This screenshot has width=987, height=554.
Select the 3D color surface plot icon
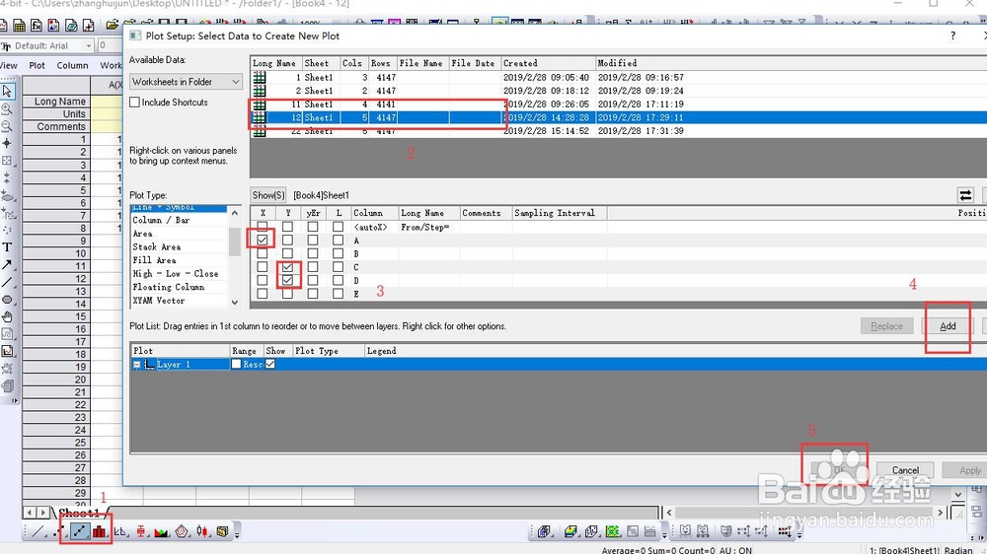pyautogui.click(x=570, y=531)
